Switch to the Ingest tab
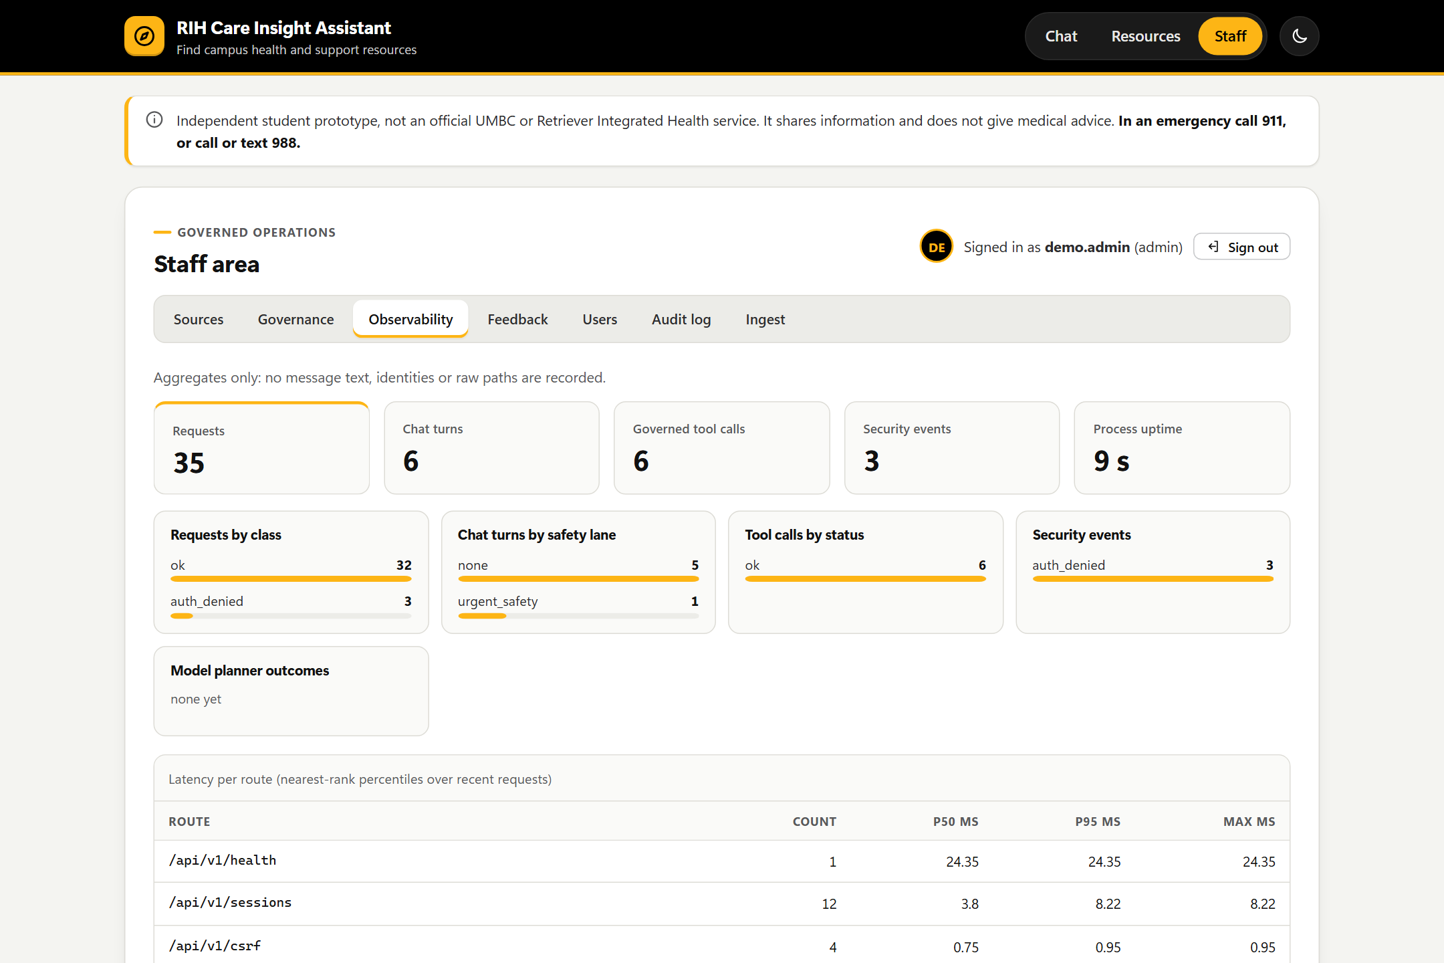 click(x=765, y=319)
